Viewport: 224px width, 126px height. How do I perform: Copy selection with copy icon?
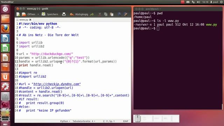pos(106,14)
